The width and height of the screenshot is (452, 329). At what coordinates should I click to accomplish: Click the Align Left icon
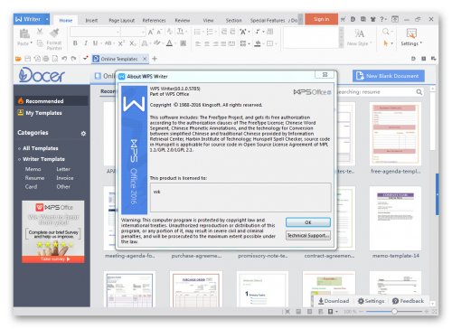coord(198,44)
